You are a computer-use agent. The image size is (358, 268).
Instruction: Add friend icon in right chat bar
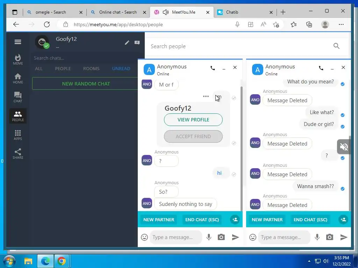(343, 219)
